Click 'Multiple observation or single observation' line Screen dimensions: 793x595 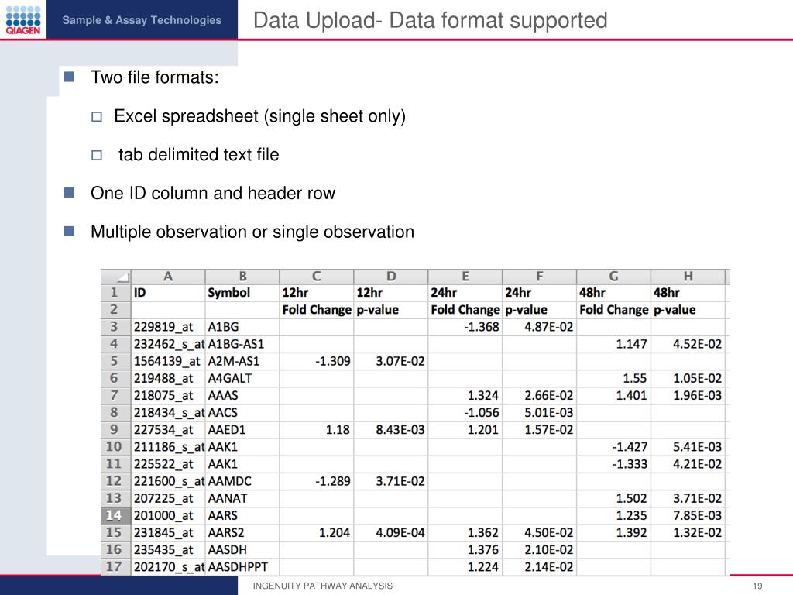(252, 232)
